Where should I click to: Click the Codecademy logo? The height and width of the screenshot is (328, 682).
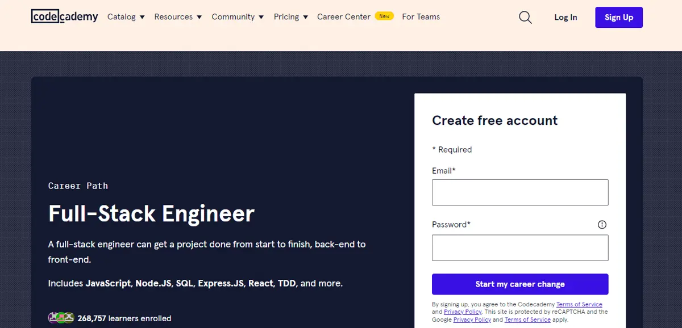tap(65, 16)
